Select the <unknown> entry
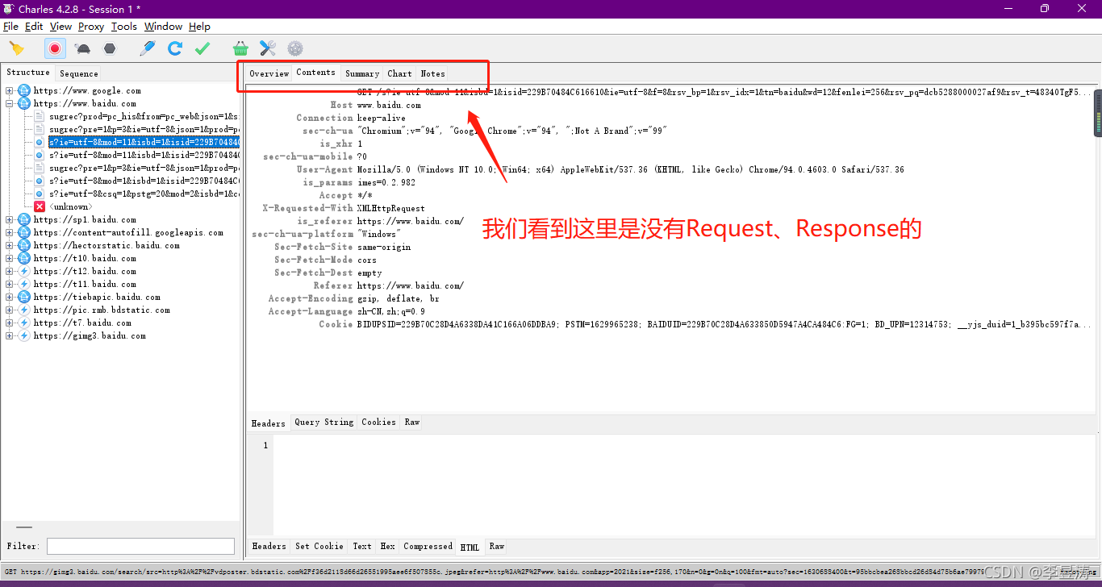 click(x=70, y=206)
